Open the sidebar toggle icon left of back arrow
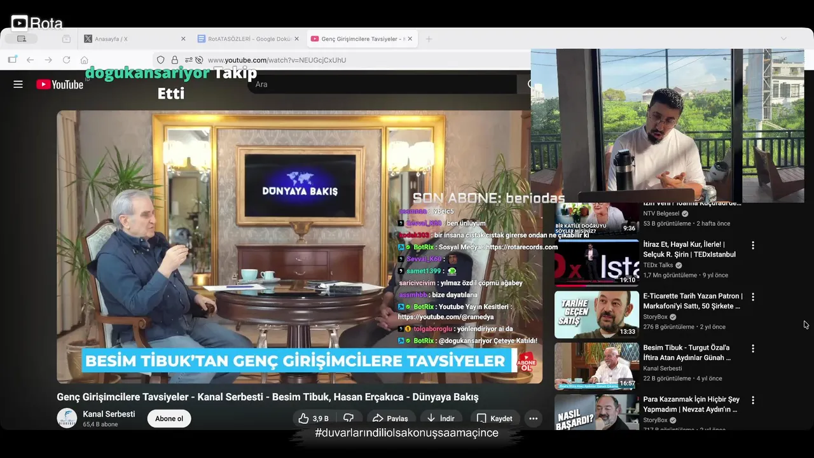Image resolution: width=814 pixels, height=458 pixels. point(12,60)
